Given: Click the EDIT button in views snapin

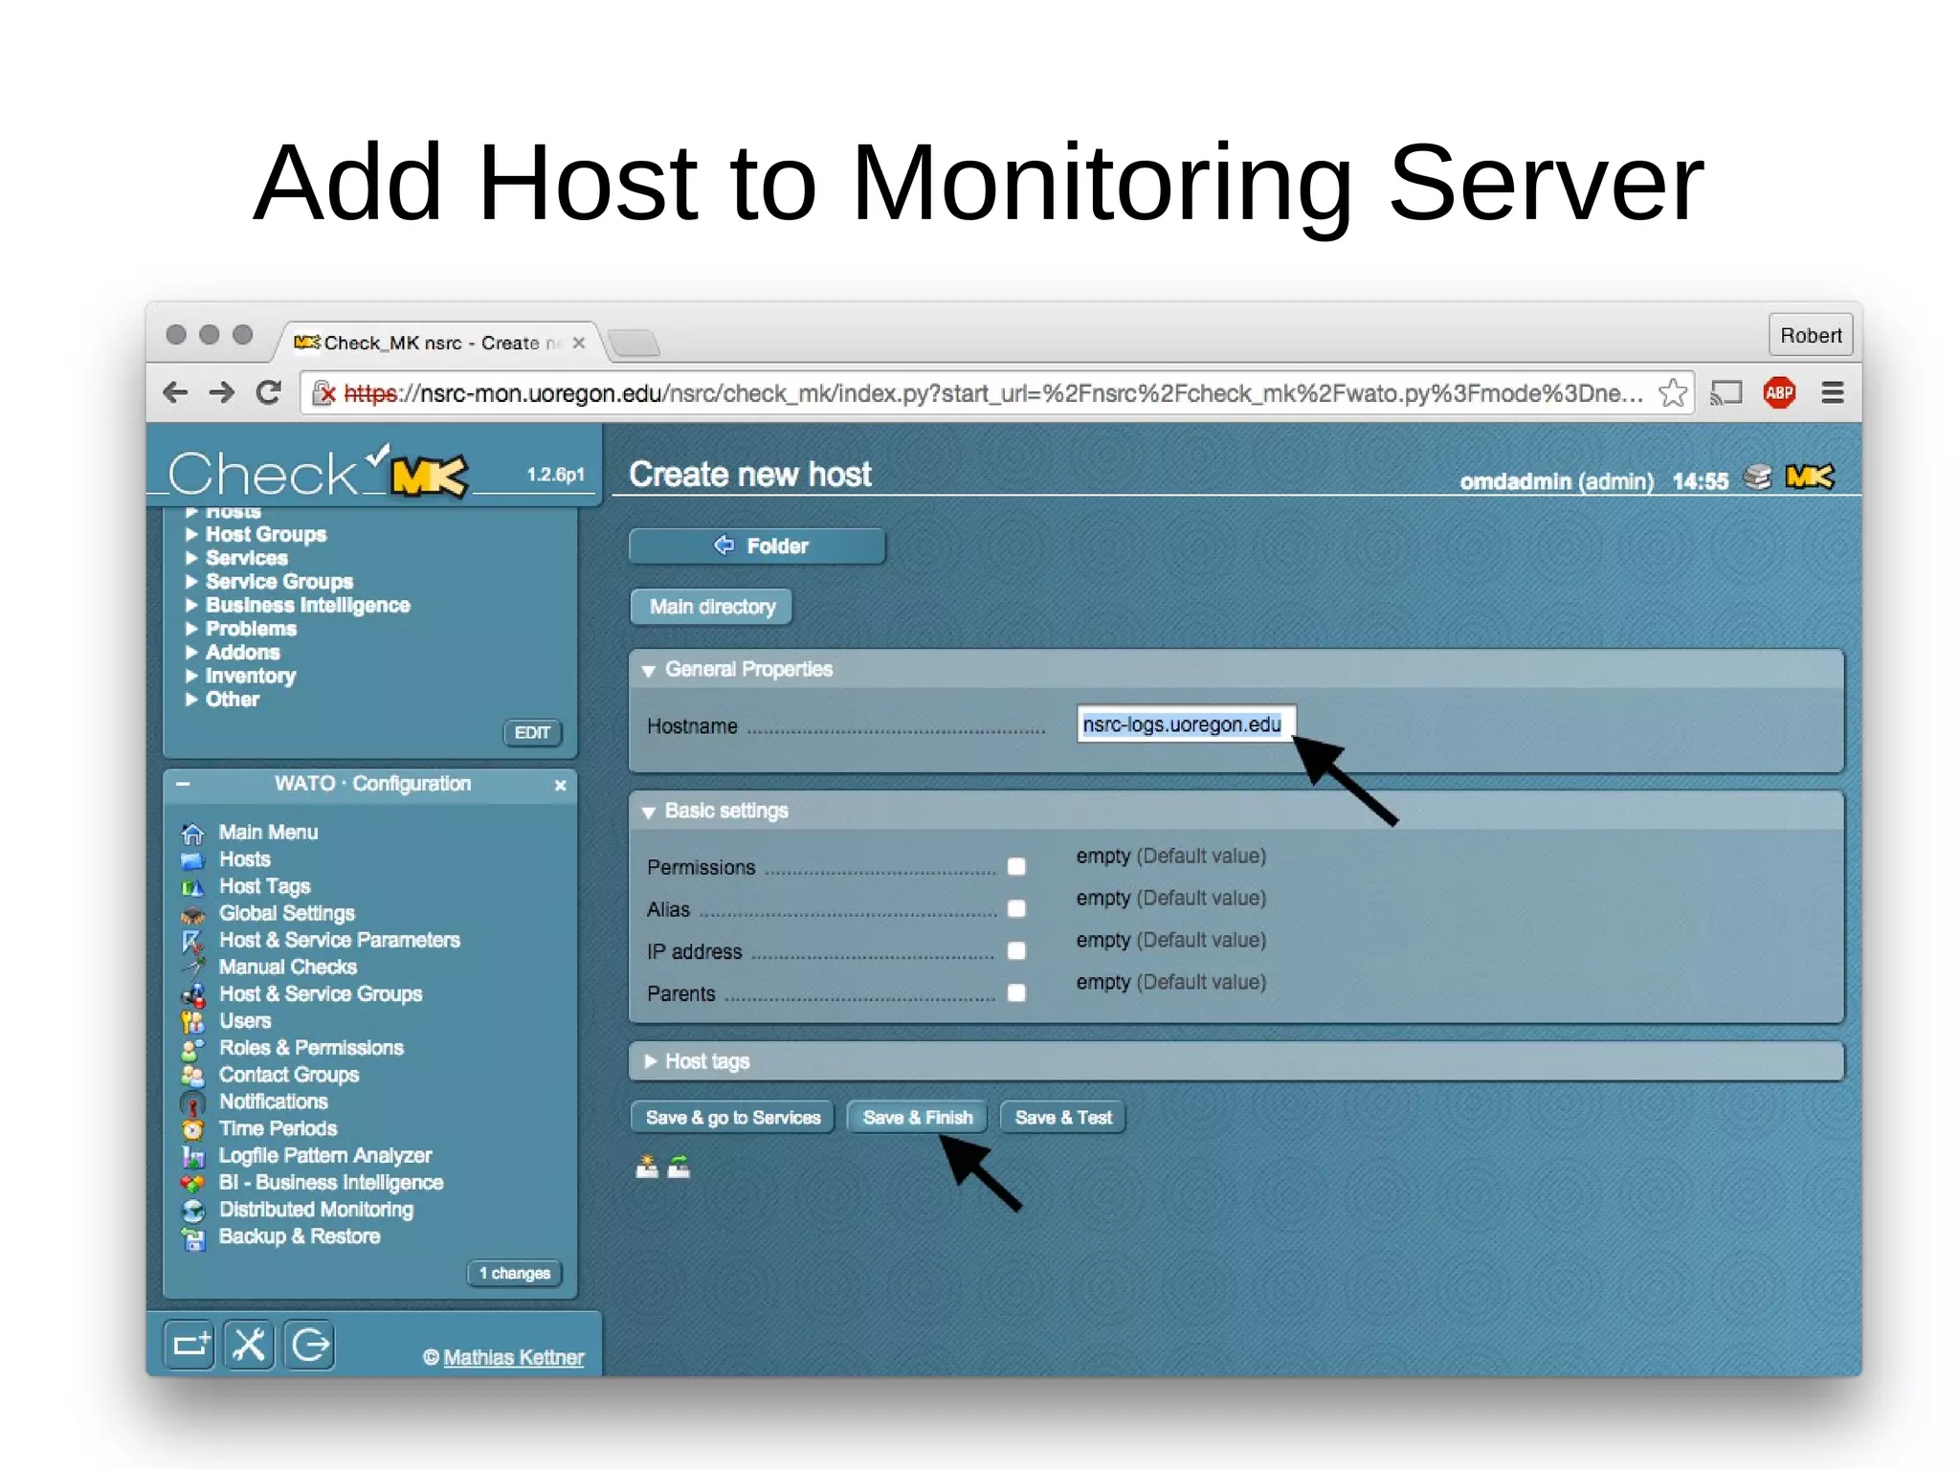Looking at the screenshot, I should pos(532,733).
